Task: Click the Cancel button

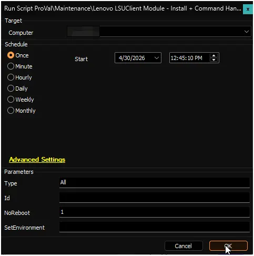Action: pyautogui.click(x=184, y=246)
